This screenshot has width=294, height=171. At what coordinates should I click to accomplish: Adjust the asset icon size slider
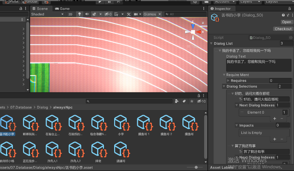click(196, 168)
